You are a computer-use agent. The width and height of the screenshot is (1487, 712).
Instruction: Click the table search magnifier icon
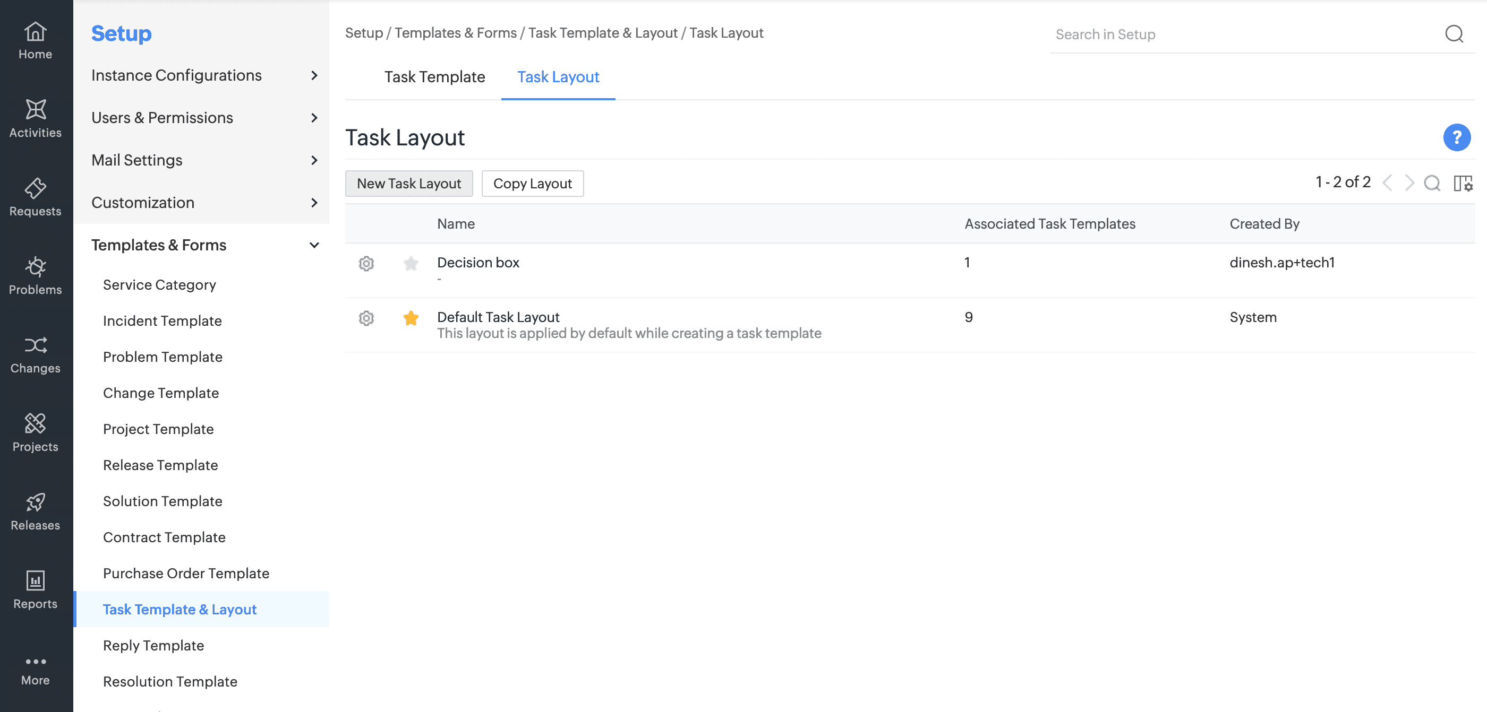click(x=1432, y=184)
